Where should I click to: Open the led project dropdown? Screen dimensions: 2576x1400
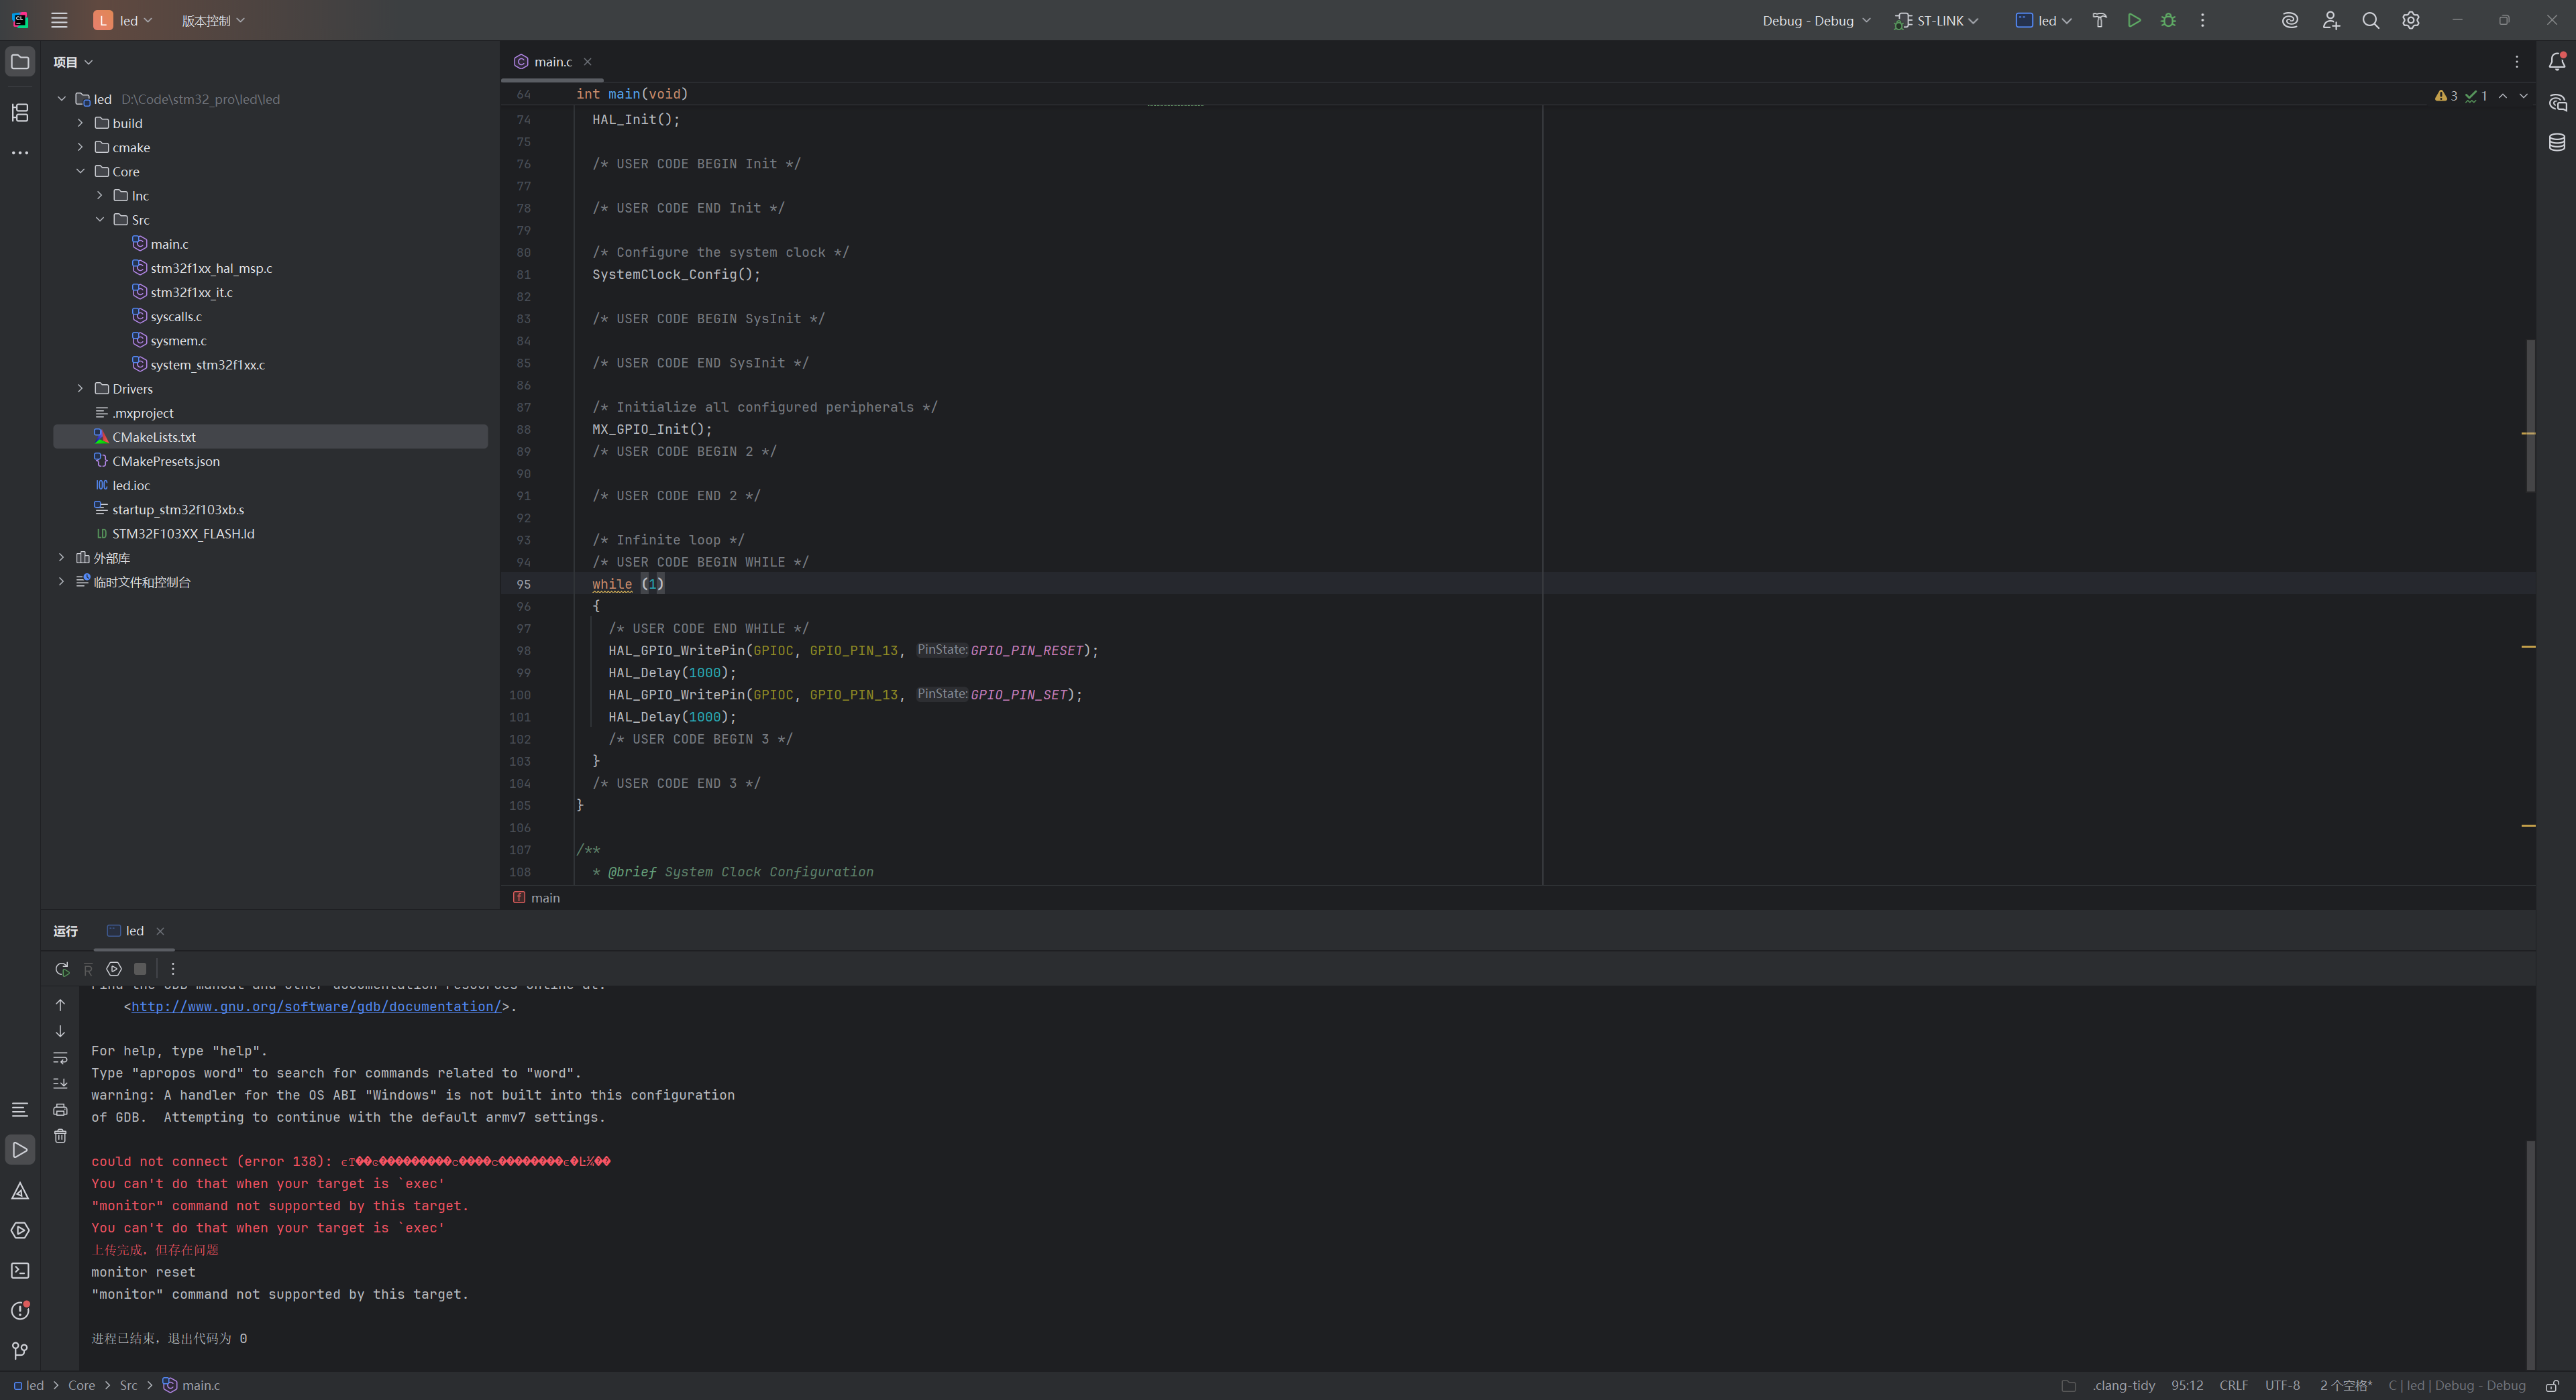point(124,20)
